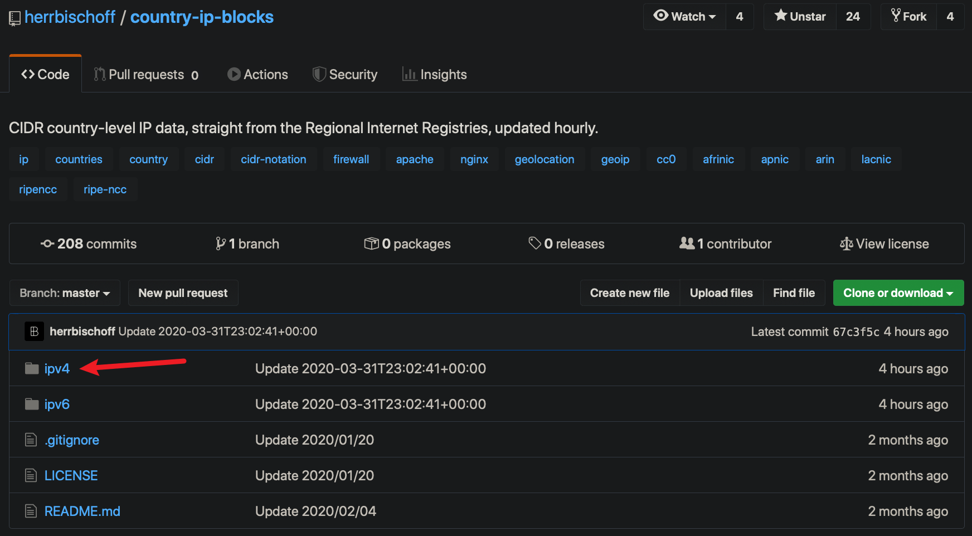Open latest commit message in commit bar
The height and width of the screenshot is (536, 972).
point(218,332)
